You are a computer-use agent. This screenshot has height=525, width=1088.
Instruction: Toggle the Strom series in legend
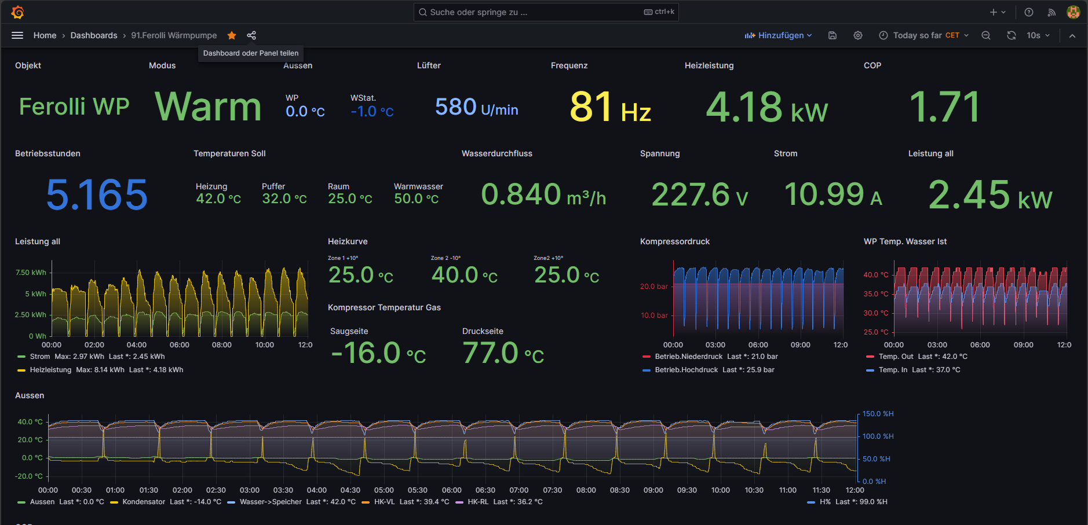pyautogui.click(x=40, y=357)
